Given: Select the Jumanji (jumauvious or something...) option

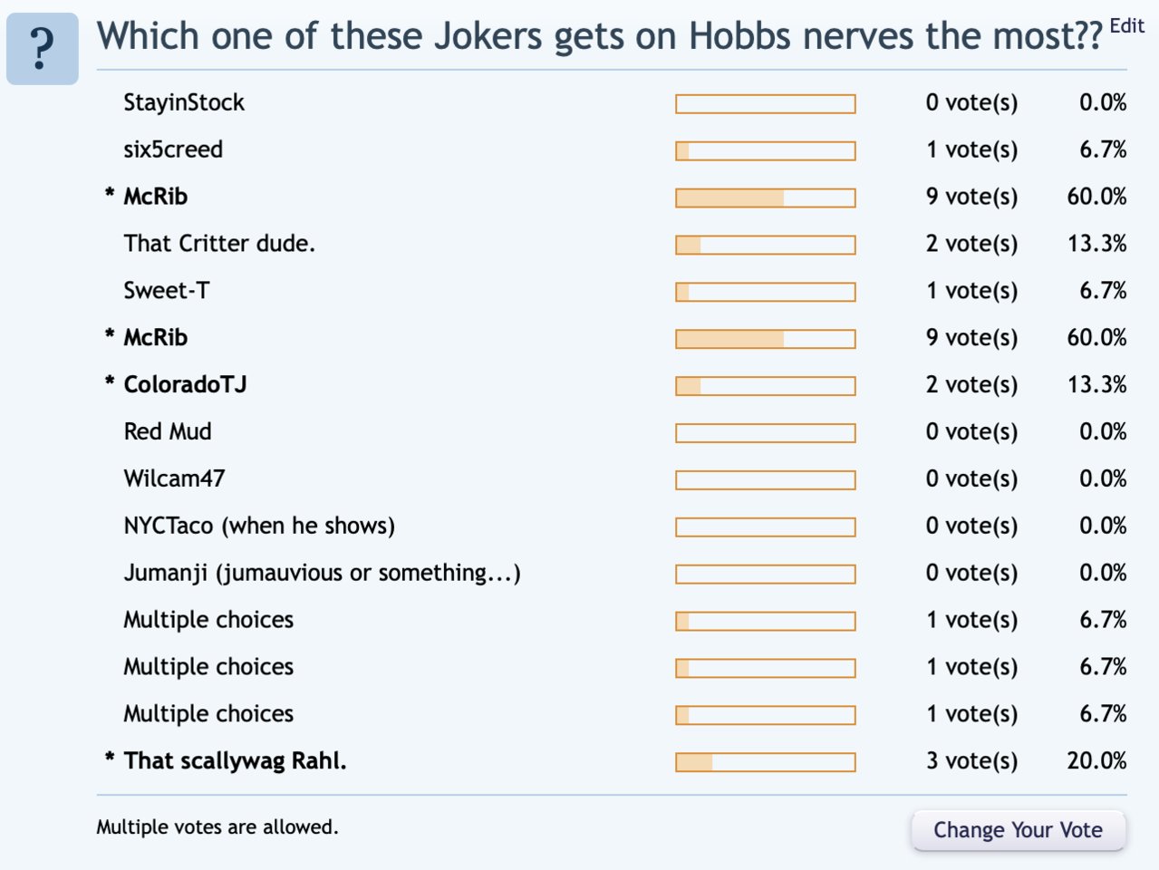Looking at the screenshot, I should coord(322,574).
